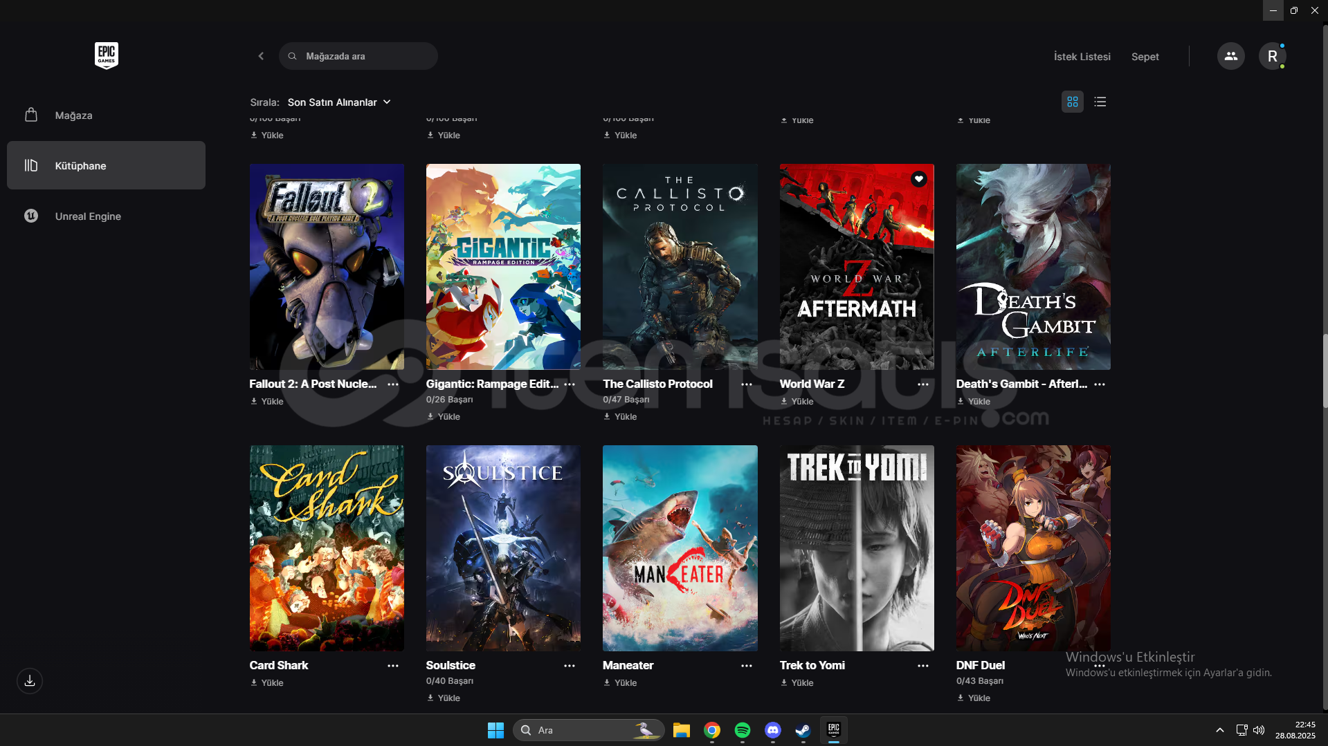Open downloads icon in sidebar

pyautogui.click(x=30, y=681)
